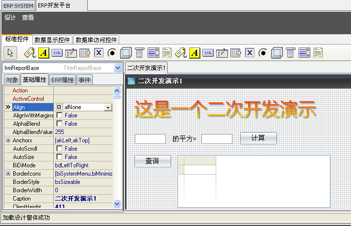Click the 计算 button on the form
351x226 pixels.
point(258,138)
